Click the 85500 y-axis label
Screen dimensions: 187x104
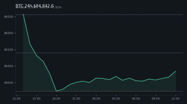coord(9,50)
